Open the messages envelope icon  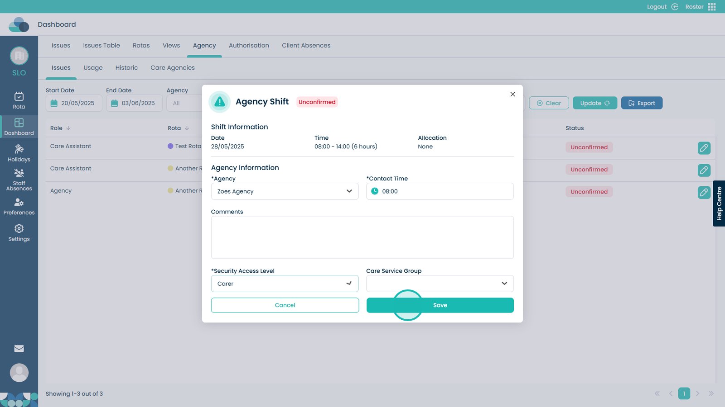(x=19, y=349)
